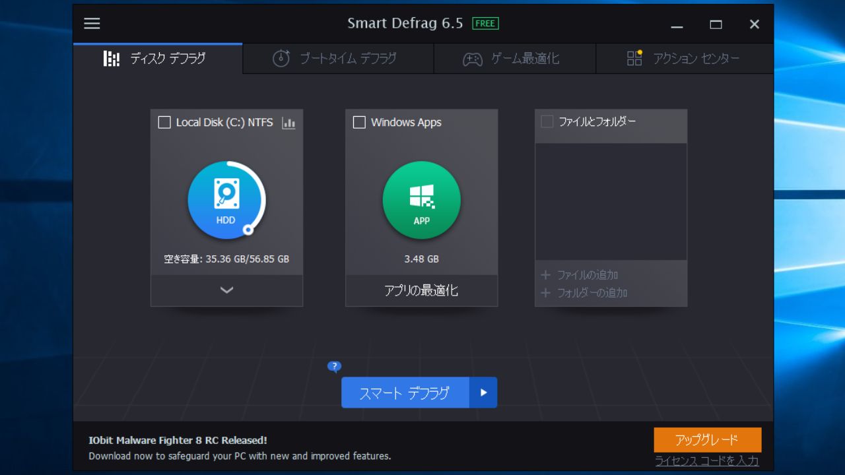This screenshot has width=845, height=475.
Task: Click フォルダーの追加 to add a folder
Action: 592,293
